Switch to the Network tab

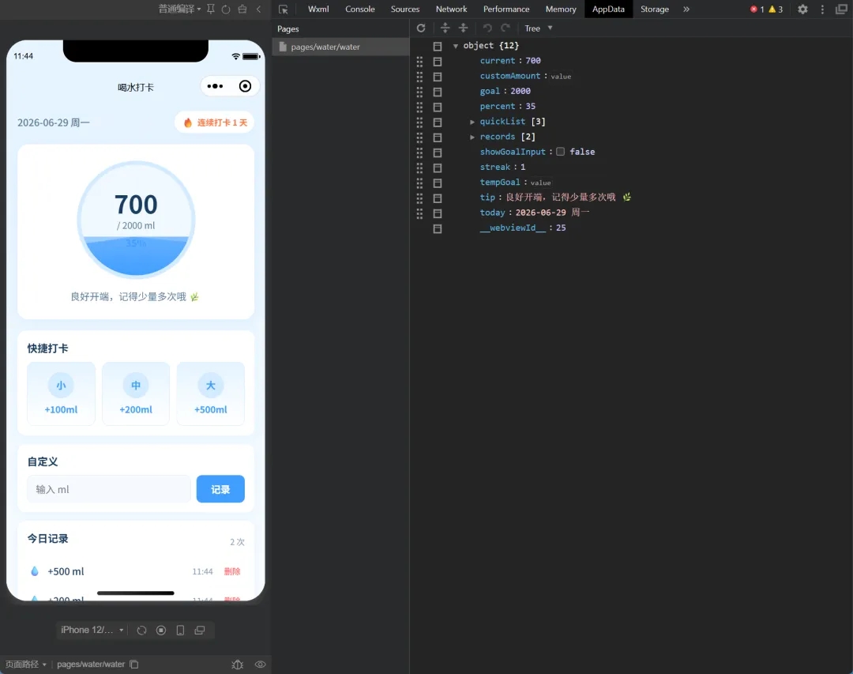(x=452, y=9)
